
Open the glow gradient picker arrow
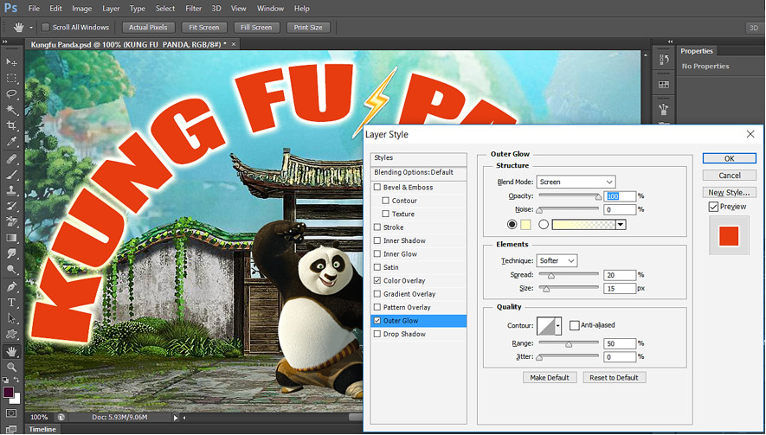click(621, 225)
